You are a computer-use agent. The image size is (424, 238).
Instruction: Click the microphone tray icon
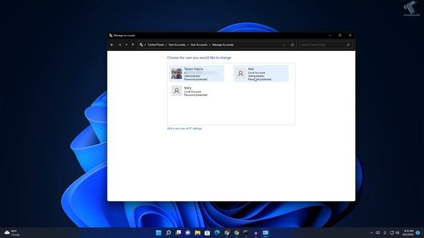[385, 233]
